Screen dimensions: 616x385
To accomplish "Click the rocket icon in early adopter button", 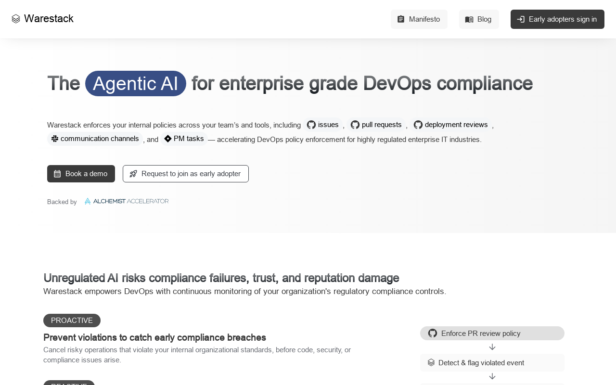I will pyautogui.click(x=133, y=174).
